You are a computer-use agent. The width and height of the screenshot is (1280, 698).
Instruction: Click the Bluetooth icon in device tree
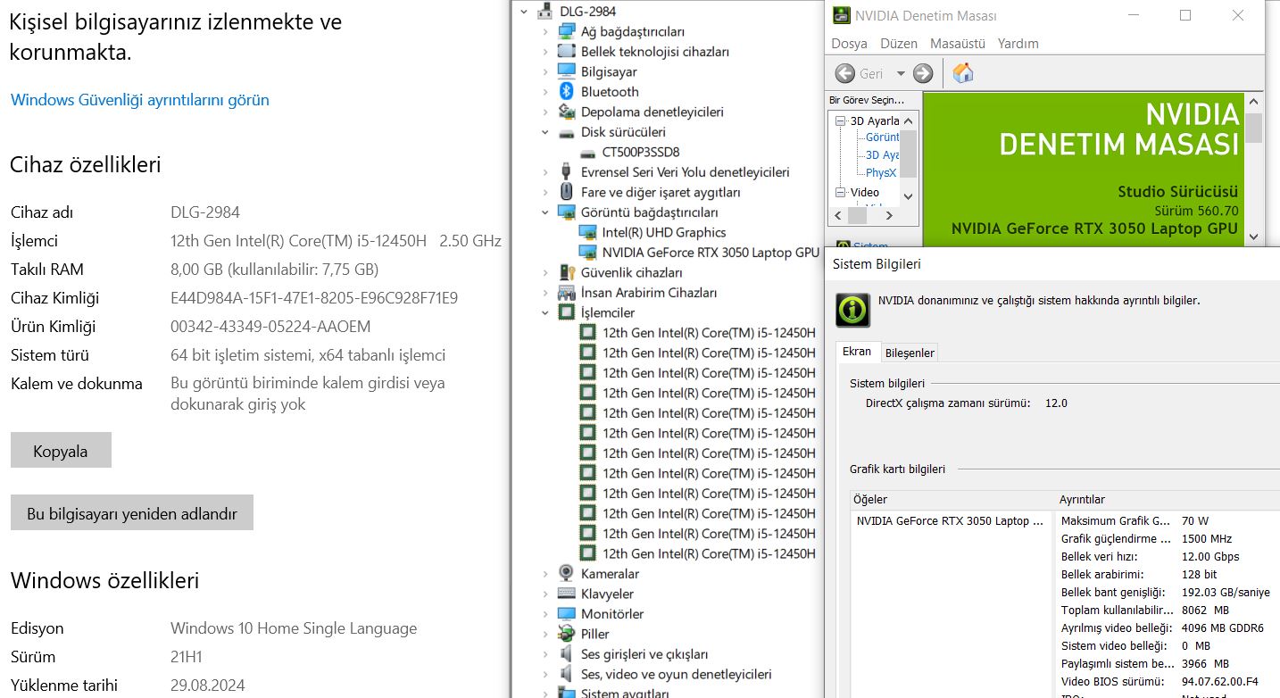pos(566,91)
